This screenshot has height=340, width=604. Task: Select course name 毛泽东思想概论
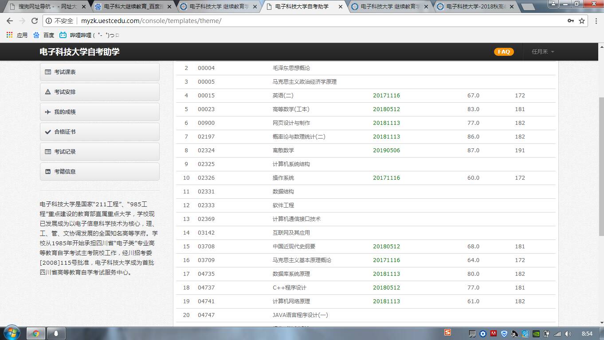pos(291,68)
